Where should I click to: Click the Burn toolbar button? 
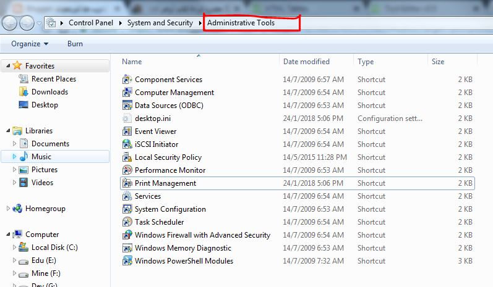coord(75,44)
